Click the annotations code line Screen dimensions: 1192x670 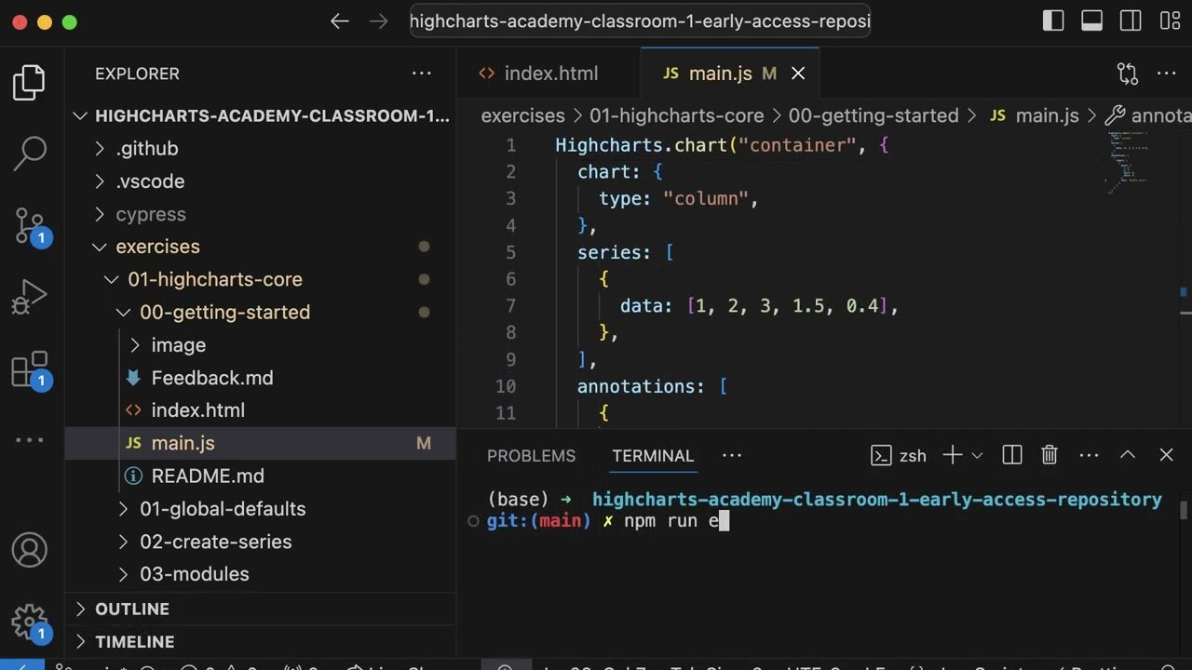click(652, 386)
